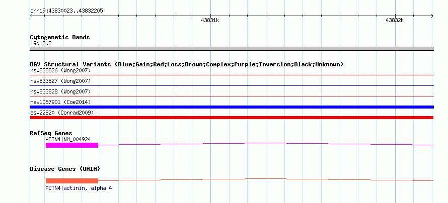Click the right arrowhead of the ruler
448x203 pixels.
click(x=432, y=16)
